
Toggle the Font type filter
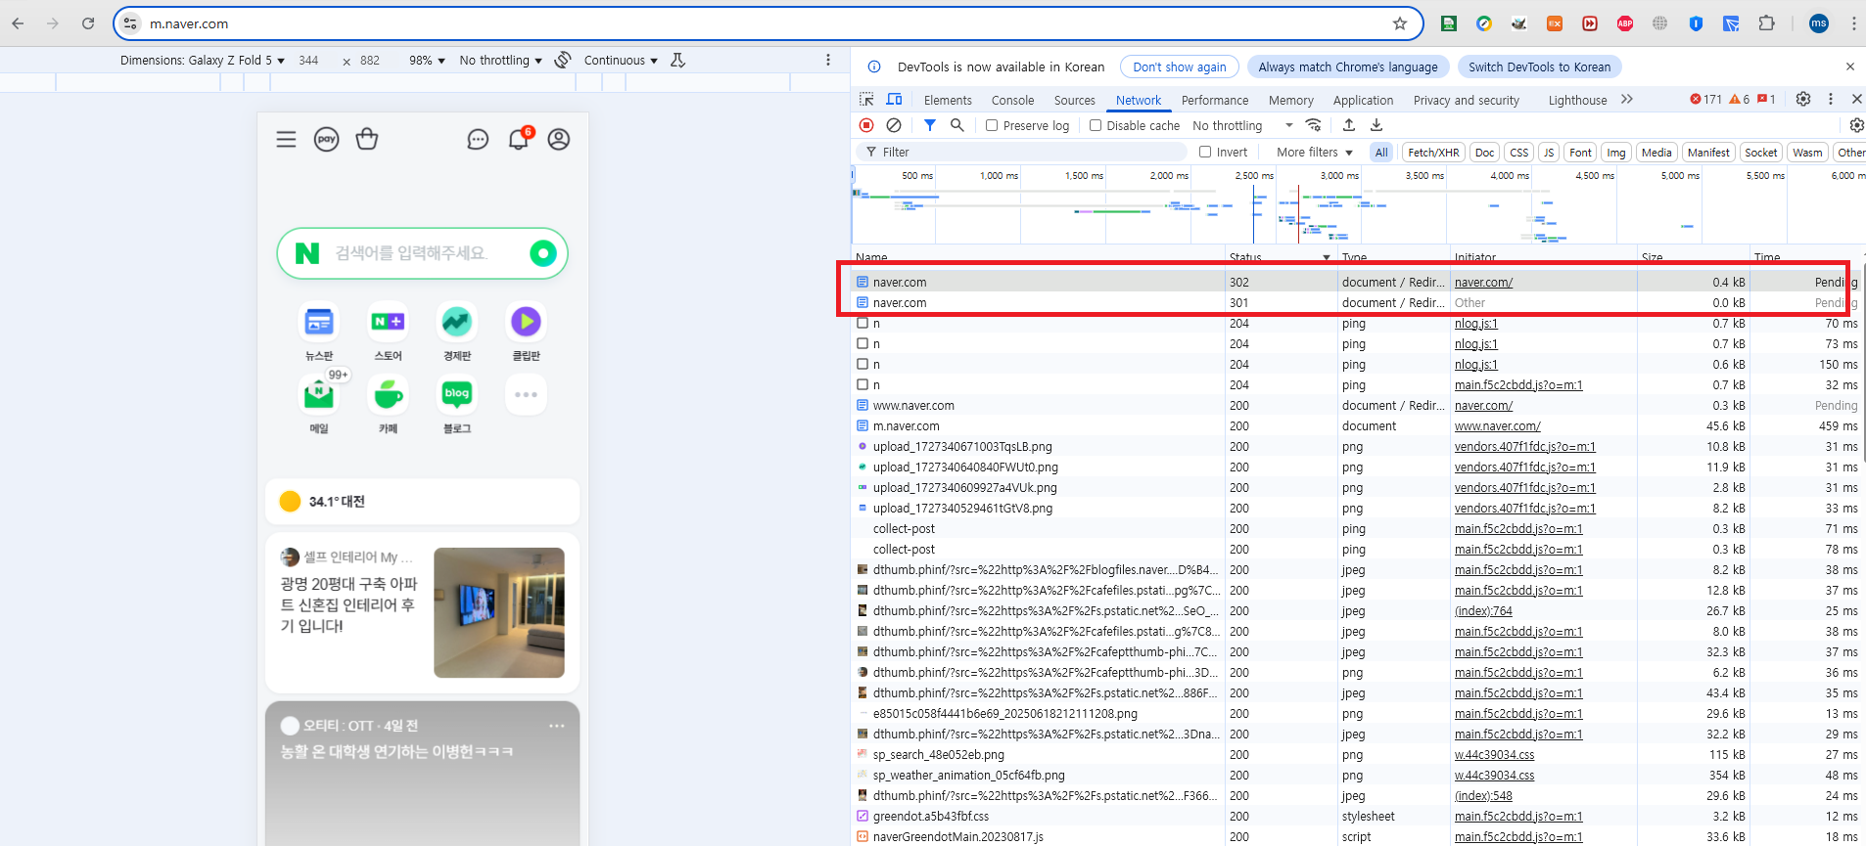[1580, 152]
